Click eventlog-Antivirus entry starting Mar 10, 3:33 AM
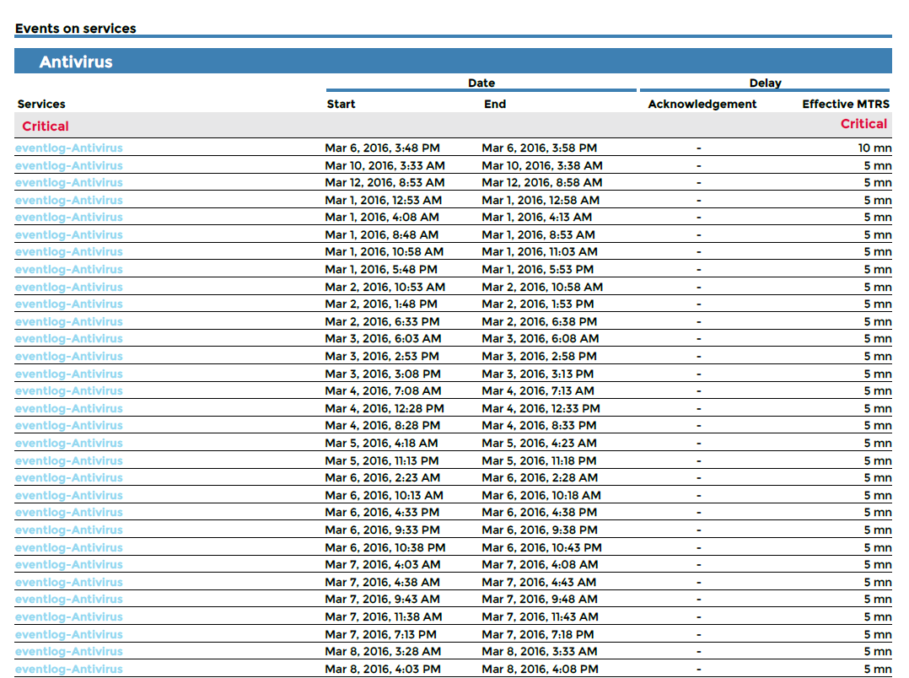 68,166
